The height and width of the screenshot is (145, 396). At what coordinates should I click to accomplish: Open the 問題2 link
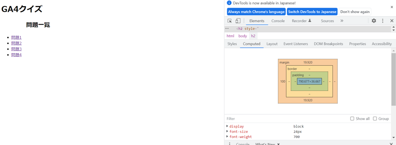[x=16, y=43]
